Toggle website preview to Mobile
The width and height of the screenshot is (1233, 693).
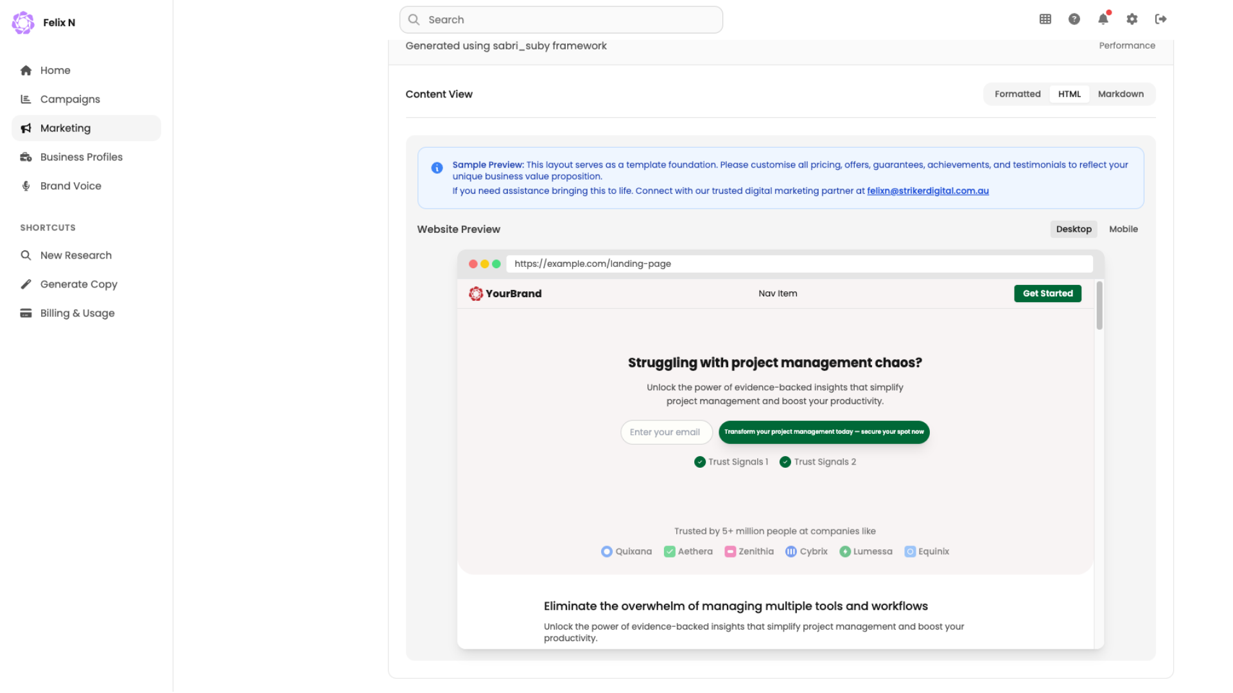1123,230
